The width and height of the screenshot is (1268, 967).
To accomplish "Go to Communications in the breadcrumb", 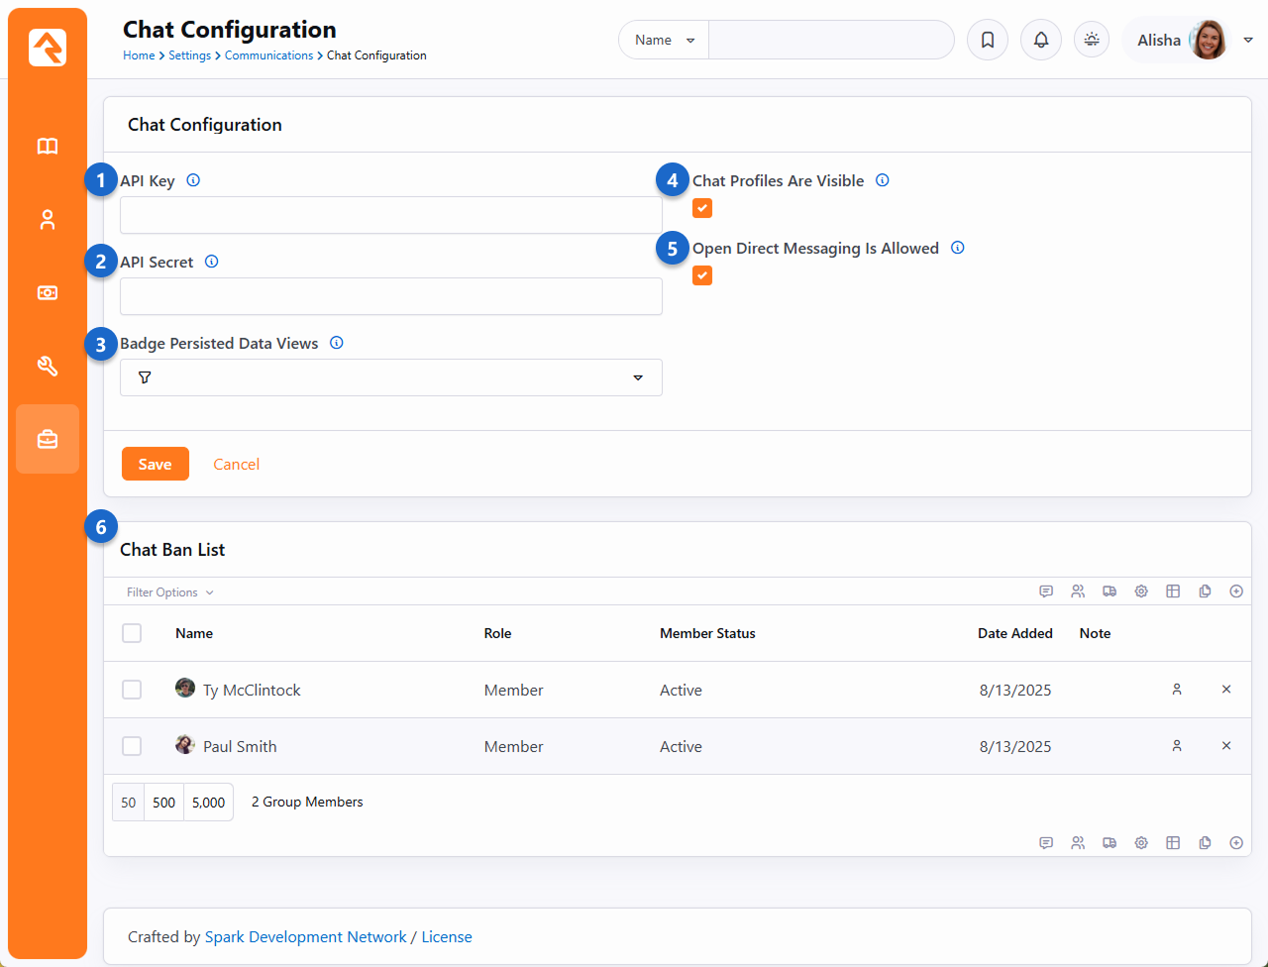I will [268, 55].
